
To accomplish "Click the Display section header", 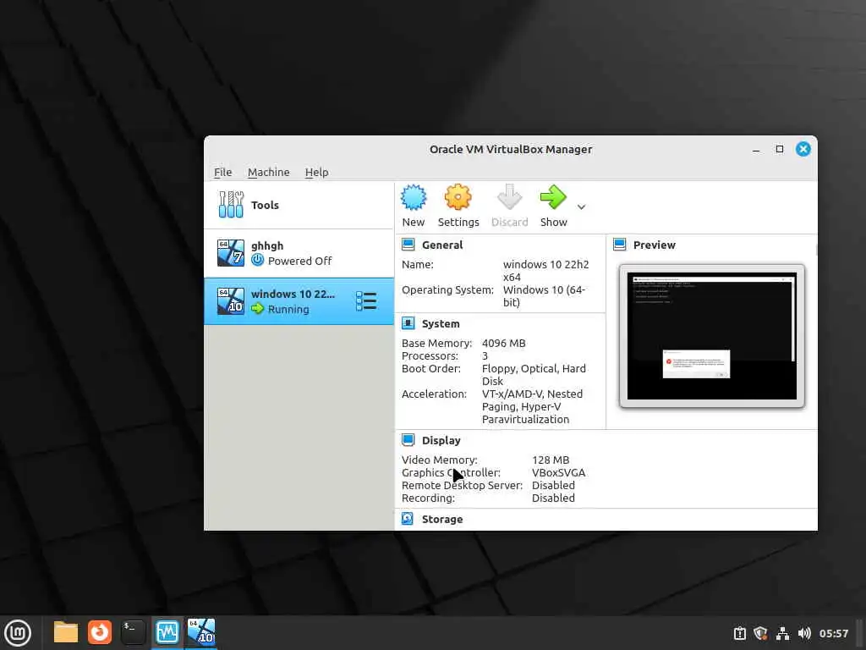I will 441,440.
